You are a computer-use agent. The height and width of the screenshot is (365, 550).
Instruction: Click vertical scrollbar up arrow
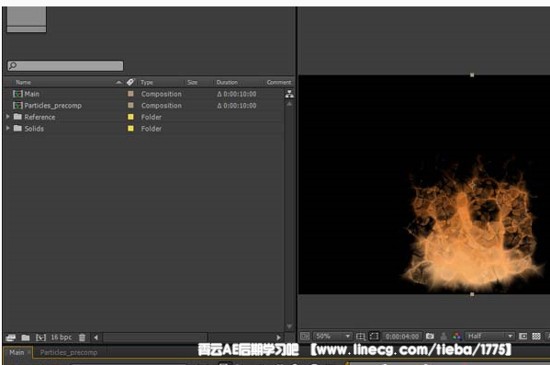(x=289, y=104)
